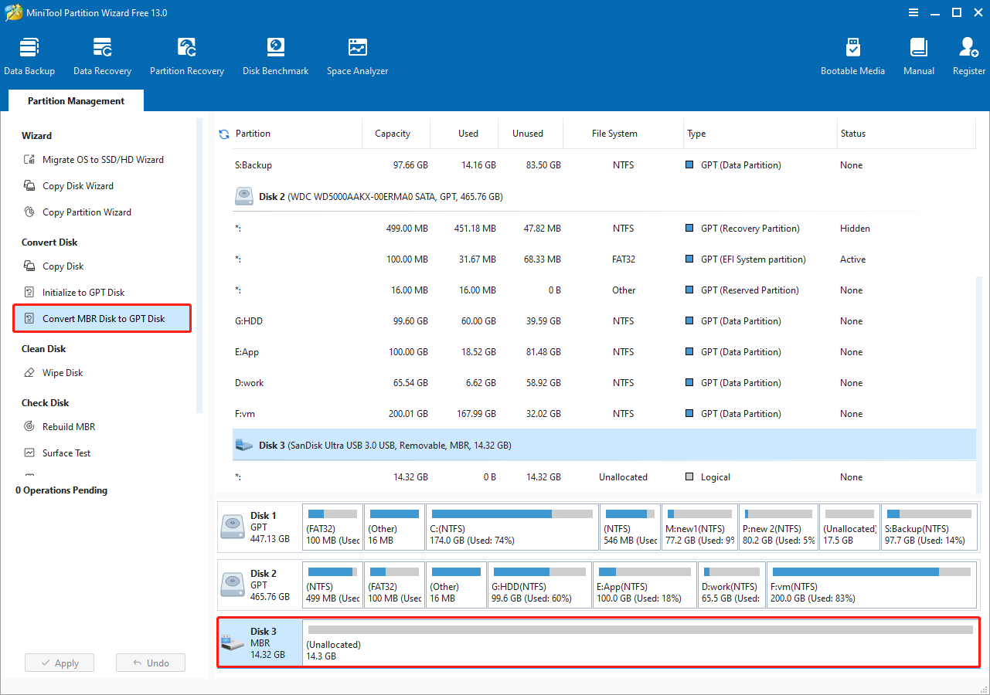Open the Space Analyzer
Image resolution: width=990 pixels, height=695 pixels.
click(356, 54)
